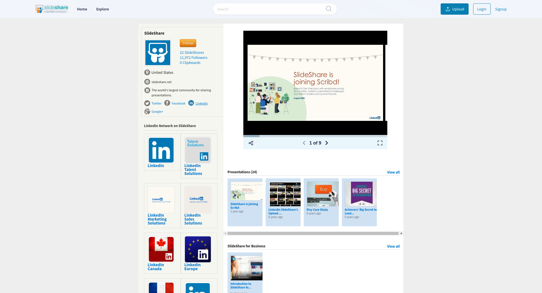Open Achievers' Big Secret thumbnail
This screenshot has width=542, height=293.
[x=361, y=194]
